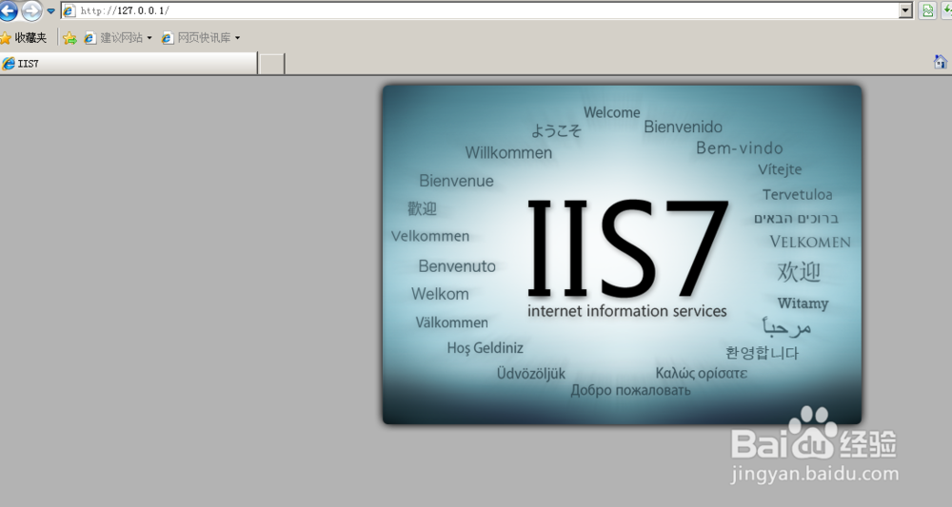Expand the 网页快讯库 dropdown arrow

(x=237, y=38)
